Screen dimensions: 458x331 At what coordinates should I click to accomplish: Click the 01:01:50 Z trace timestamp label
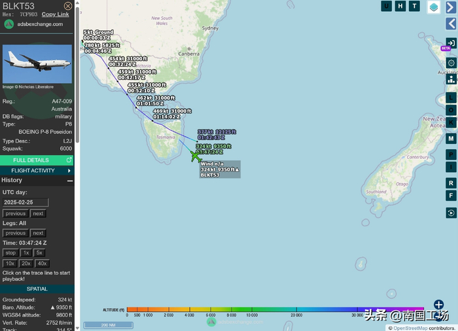150,104
